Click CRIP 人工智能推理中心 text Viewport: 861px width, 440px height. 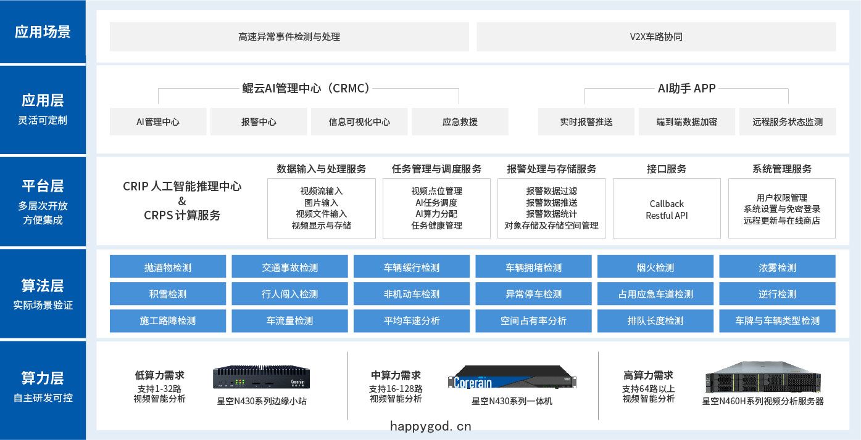[x=182, y=186]
